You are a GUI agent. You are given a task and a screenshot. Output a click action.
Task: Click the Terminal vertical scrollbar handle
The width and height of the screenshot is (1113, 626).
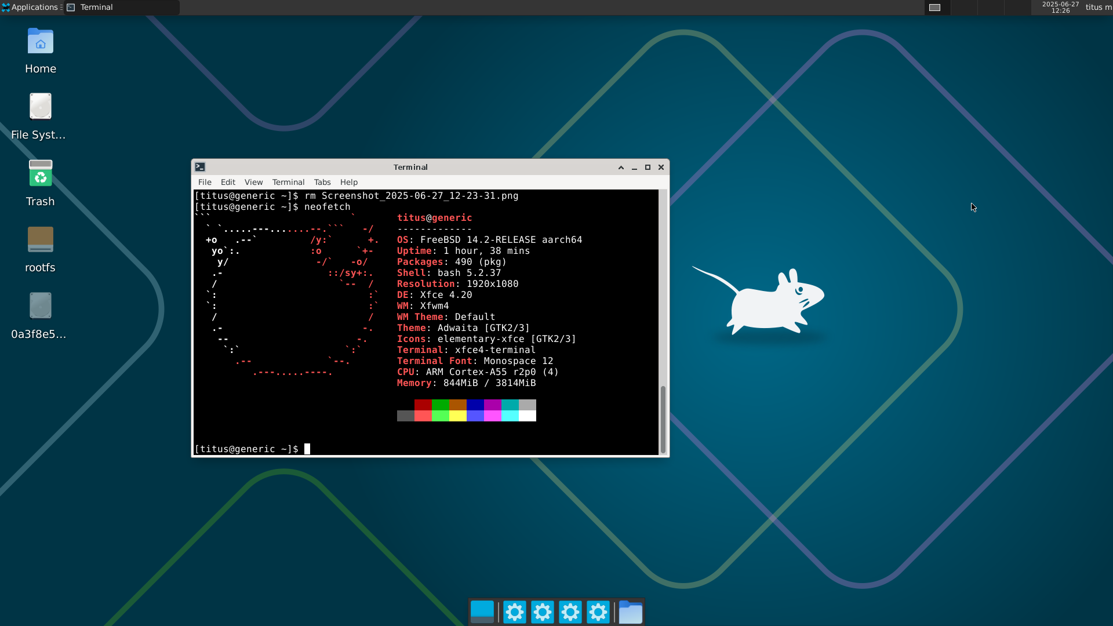(663, 418)
